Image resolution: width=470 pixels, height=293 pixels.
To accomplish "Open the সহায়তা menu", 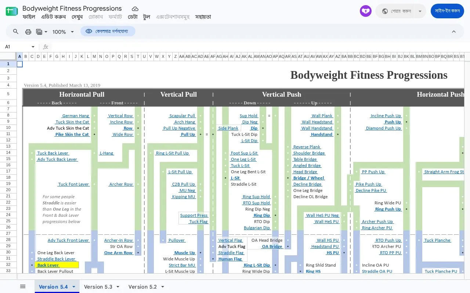I will 203,17.
